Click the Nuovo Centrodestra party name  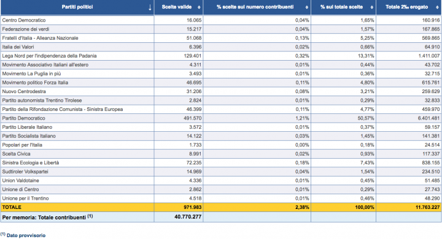point(24,91)
